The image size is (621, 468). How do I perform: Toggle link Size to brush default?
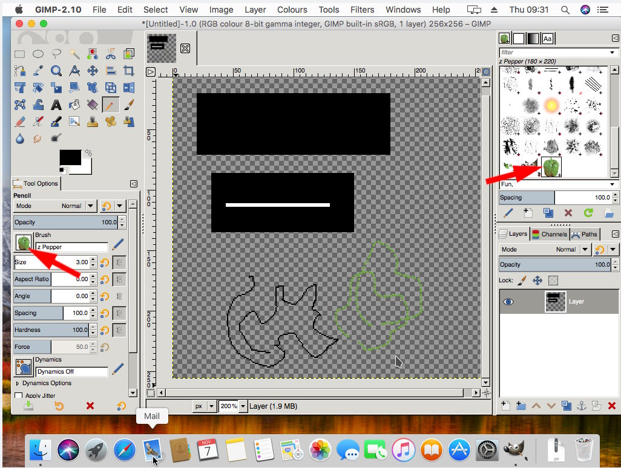[x=119, y=262]
